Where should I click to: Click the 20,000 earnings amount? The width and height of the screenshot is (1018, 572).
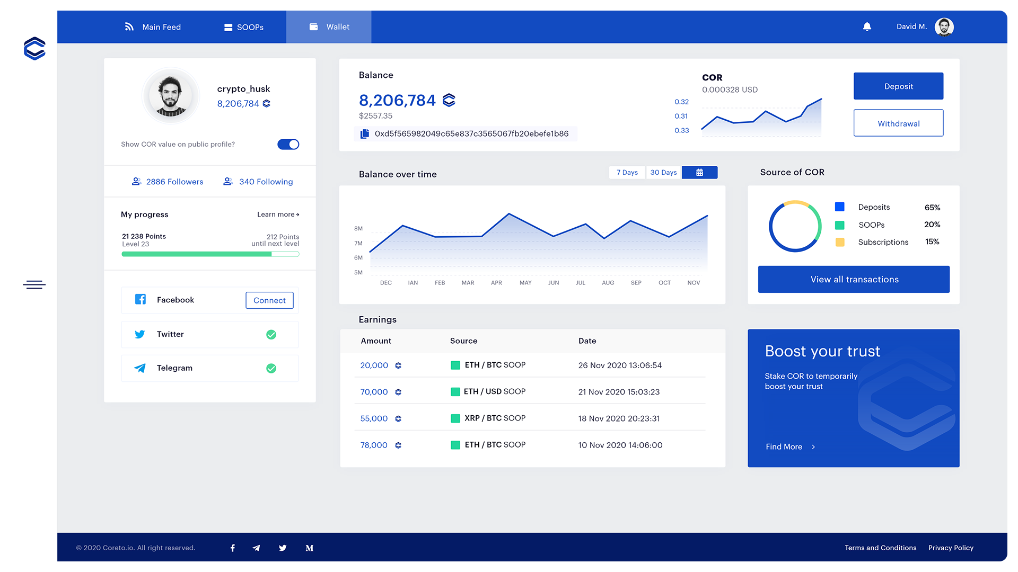pyautogui.click(x=374, y=365)
